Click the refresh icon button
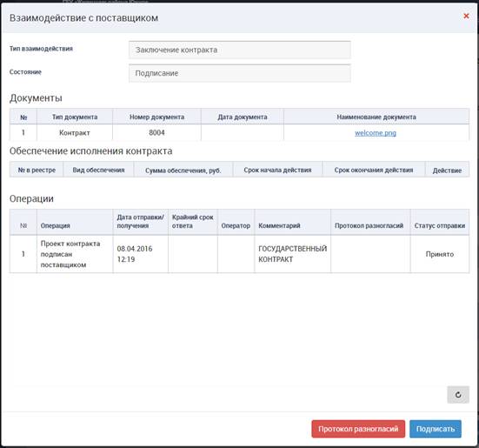Image resolution: width=479 pixels, height=448 pixels. pos(458,395)
